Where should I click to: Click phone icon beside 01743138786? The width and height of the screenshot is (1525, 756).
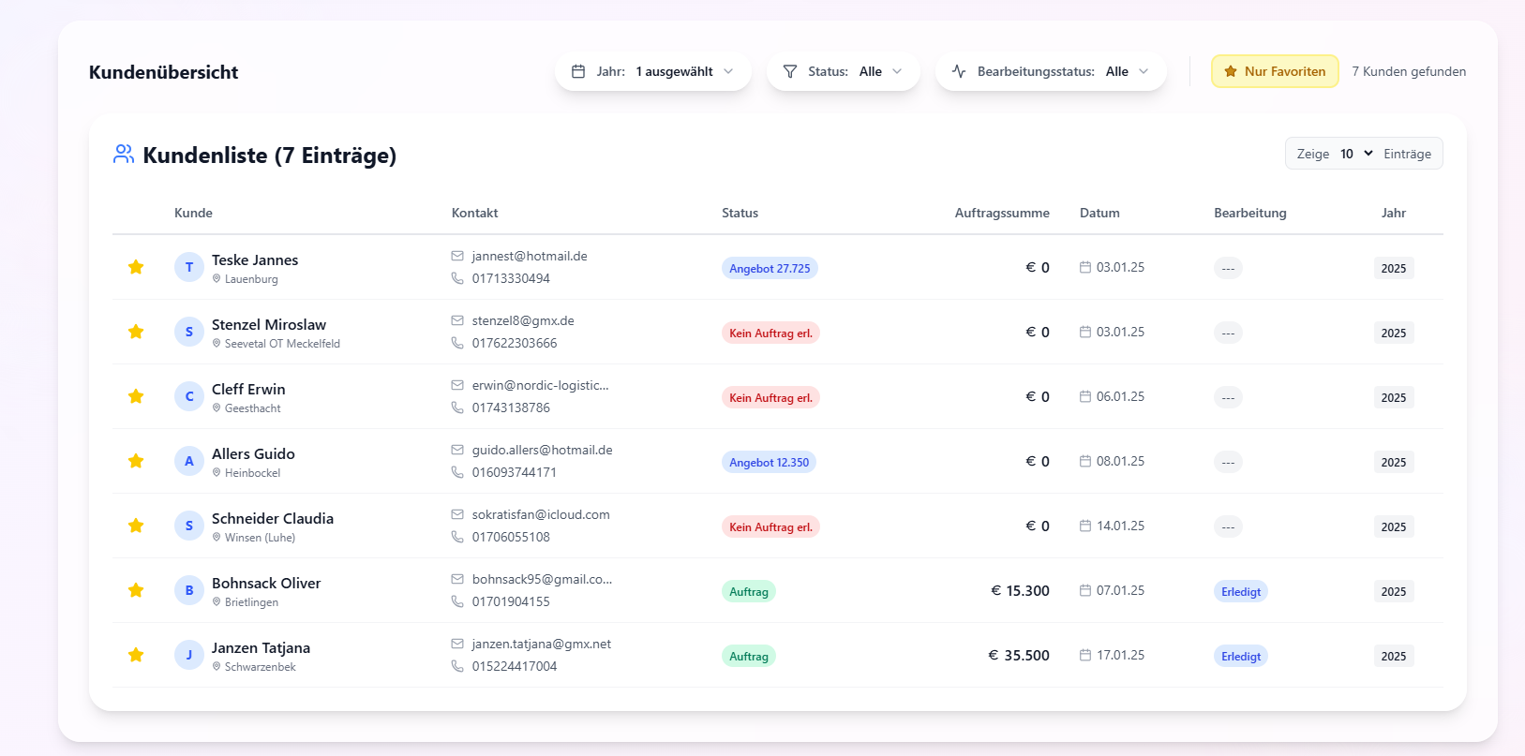coord(457,408)
